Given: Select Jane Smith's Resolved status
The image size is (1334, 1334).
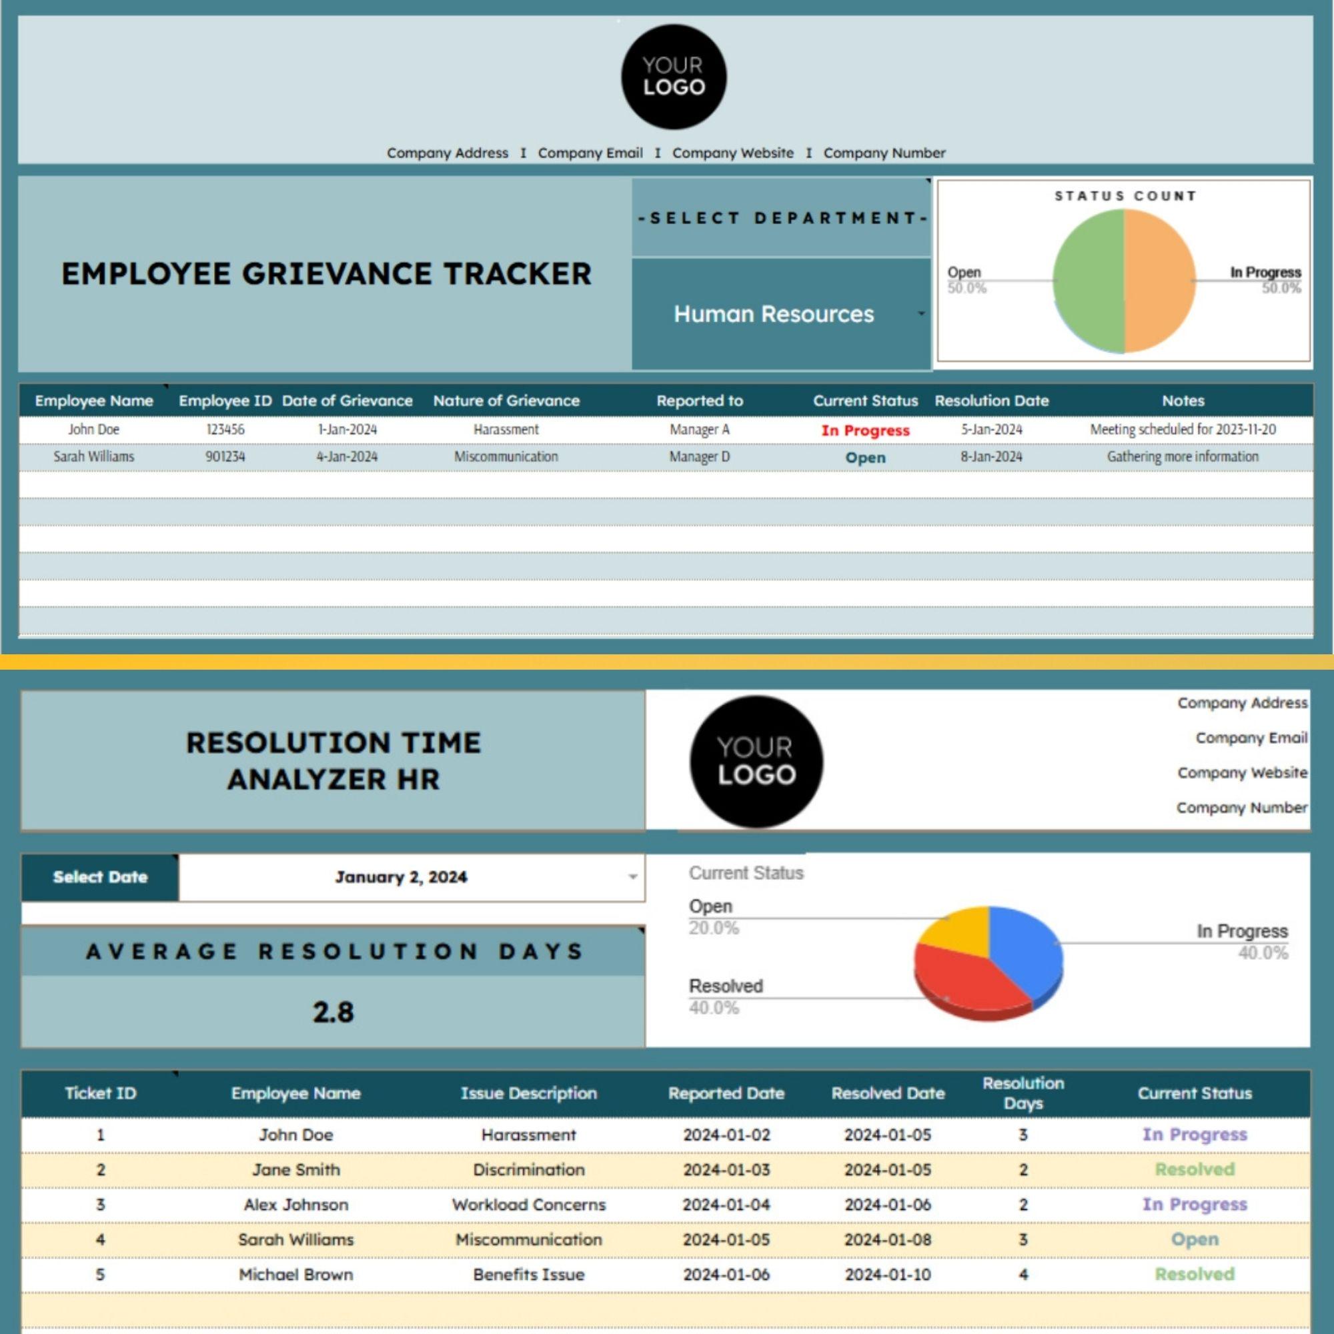Looking at the screenshot, I should coord(1195,1170).
